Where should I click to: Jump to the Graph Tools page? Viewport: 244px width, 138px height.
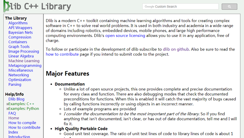click(x=19, y=47)
